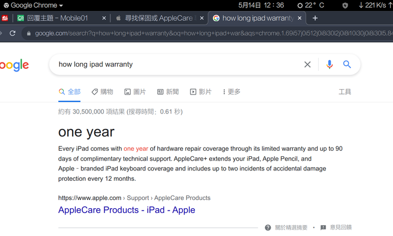This screenshot has height=236, width=393.
Task: Open a new browser tab
Action: pyautogui.click(x=315, y=18)
